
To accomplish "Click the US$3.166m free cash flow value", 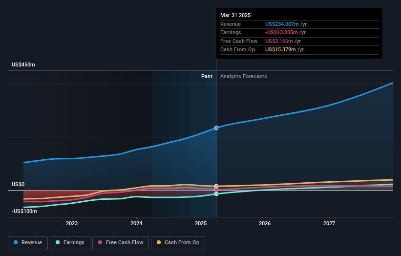I will click(279, 41).
